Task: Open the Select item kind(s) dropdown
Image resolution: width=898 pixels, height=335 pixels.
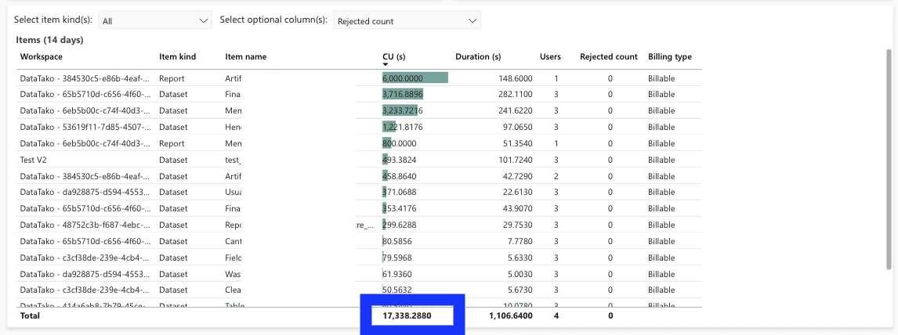Action: [x=155, y=20]
